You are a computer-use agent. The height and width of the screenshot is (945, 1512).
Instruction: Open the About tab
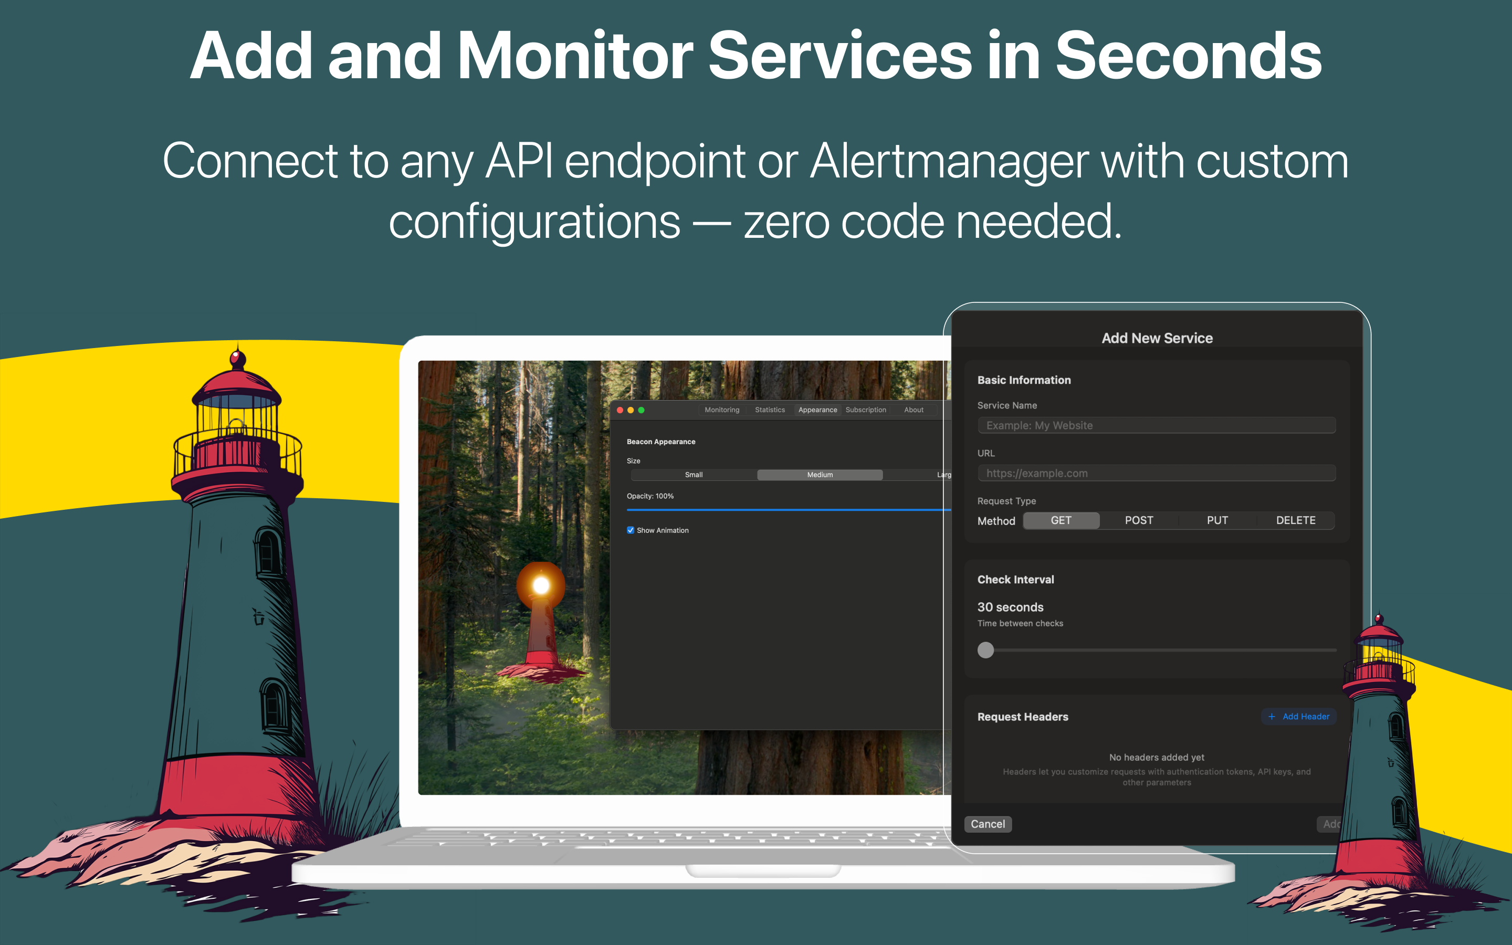click(913, 410)
